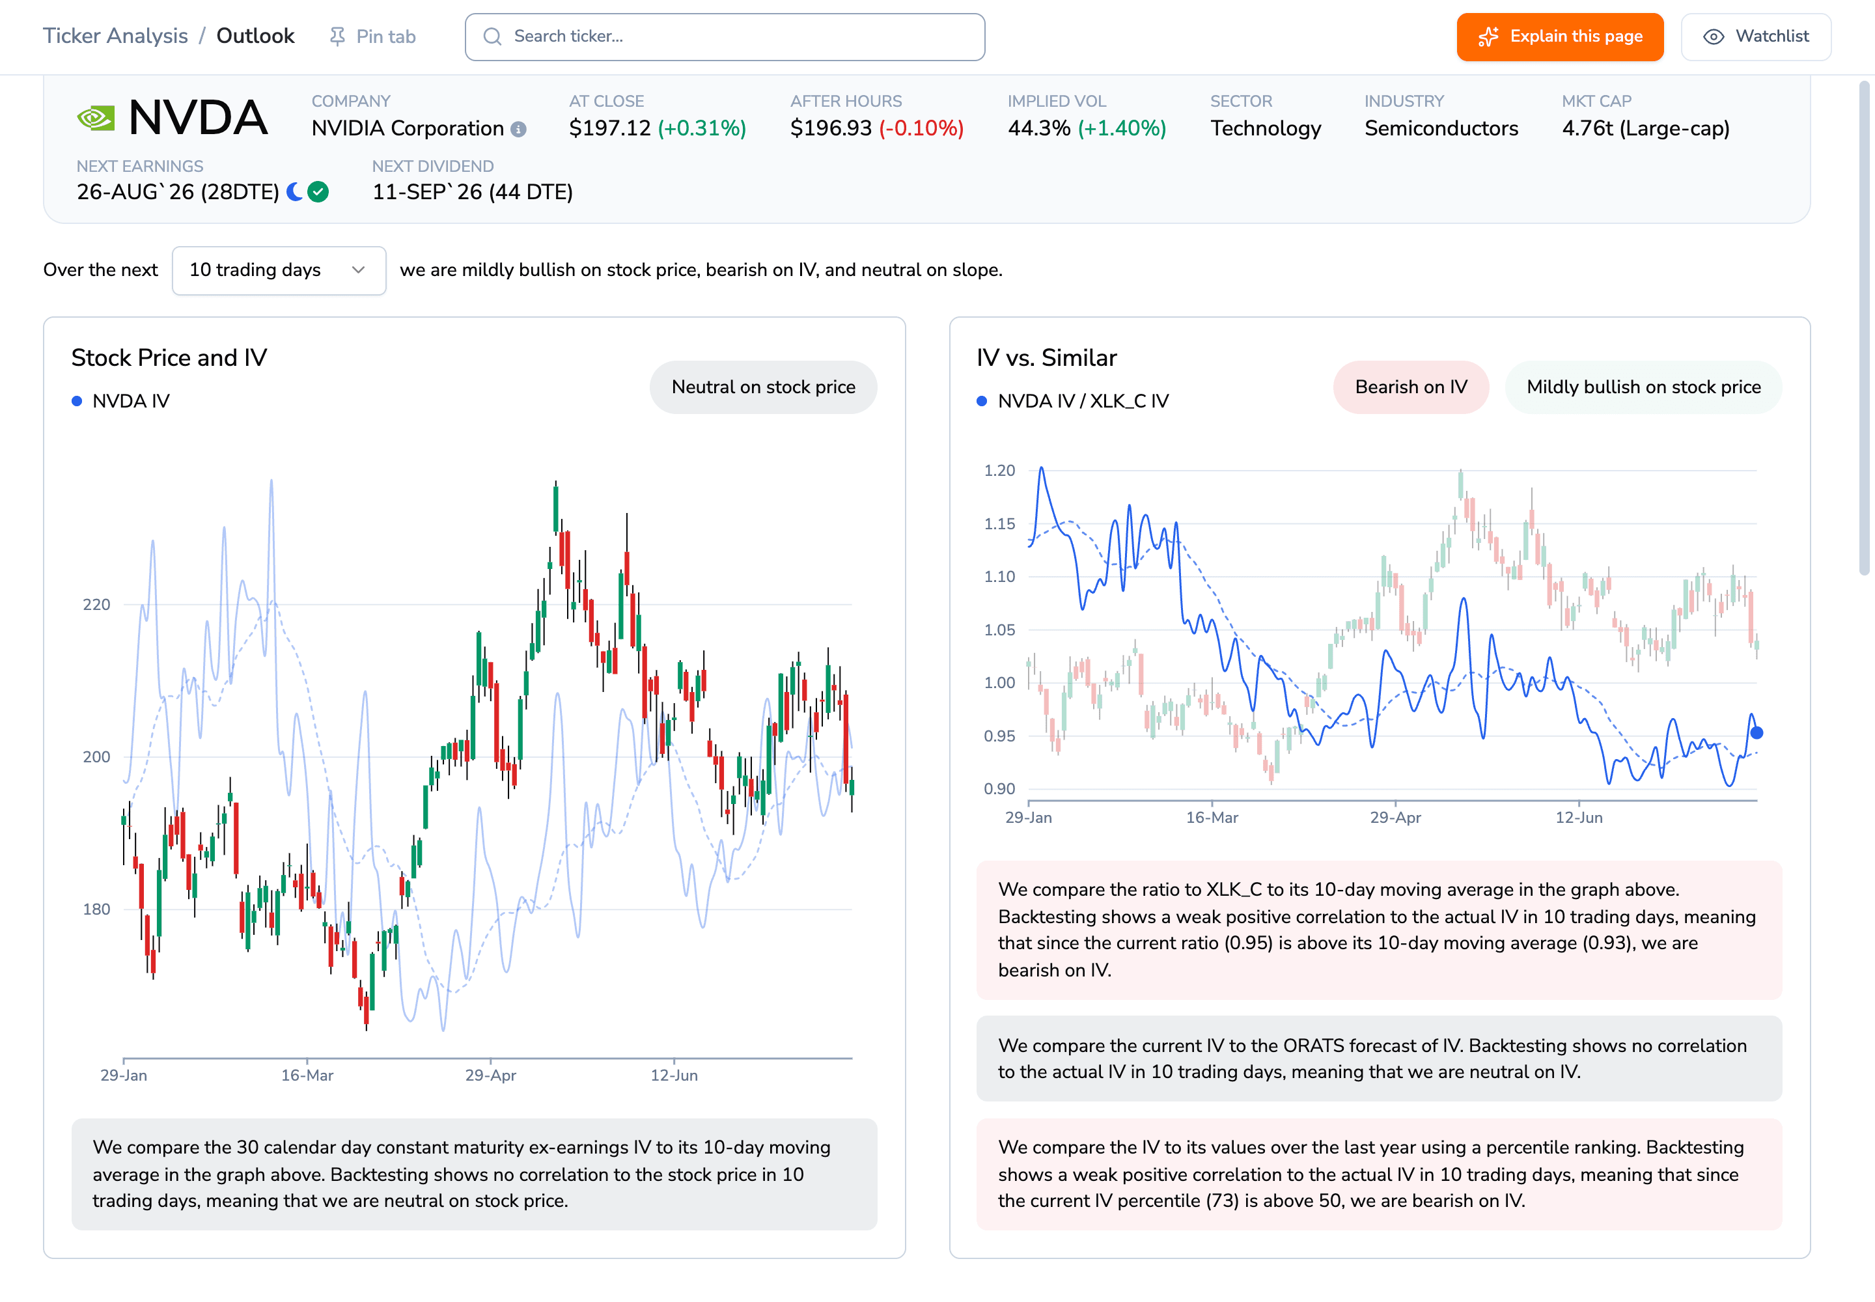The height and width of the screenshot is (1302, 1875).
Task: Click the NVIDIA logo icon
Action: pos(96,118)
